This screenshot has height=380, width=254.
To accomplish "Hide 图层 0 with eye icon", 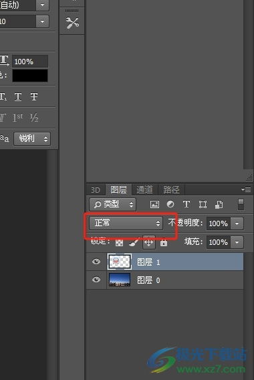I will [x=96, y=280].
